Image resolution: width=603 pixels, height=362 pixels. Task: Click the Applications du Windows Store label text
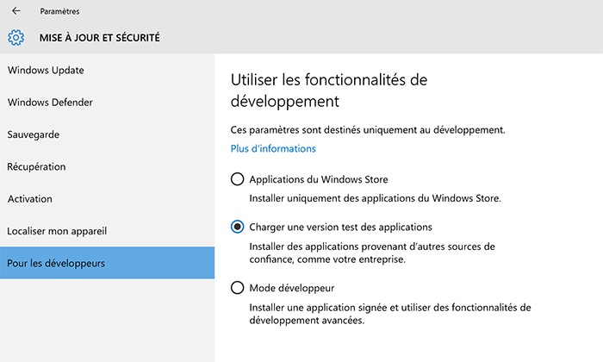(318, 180)
